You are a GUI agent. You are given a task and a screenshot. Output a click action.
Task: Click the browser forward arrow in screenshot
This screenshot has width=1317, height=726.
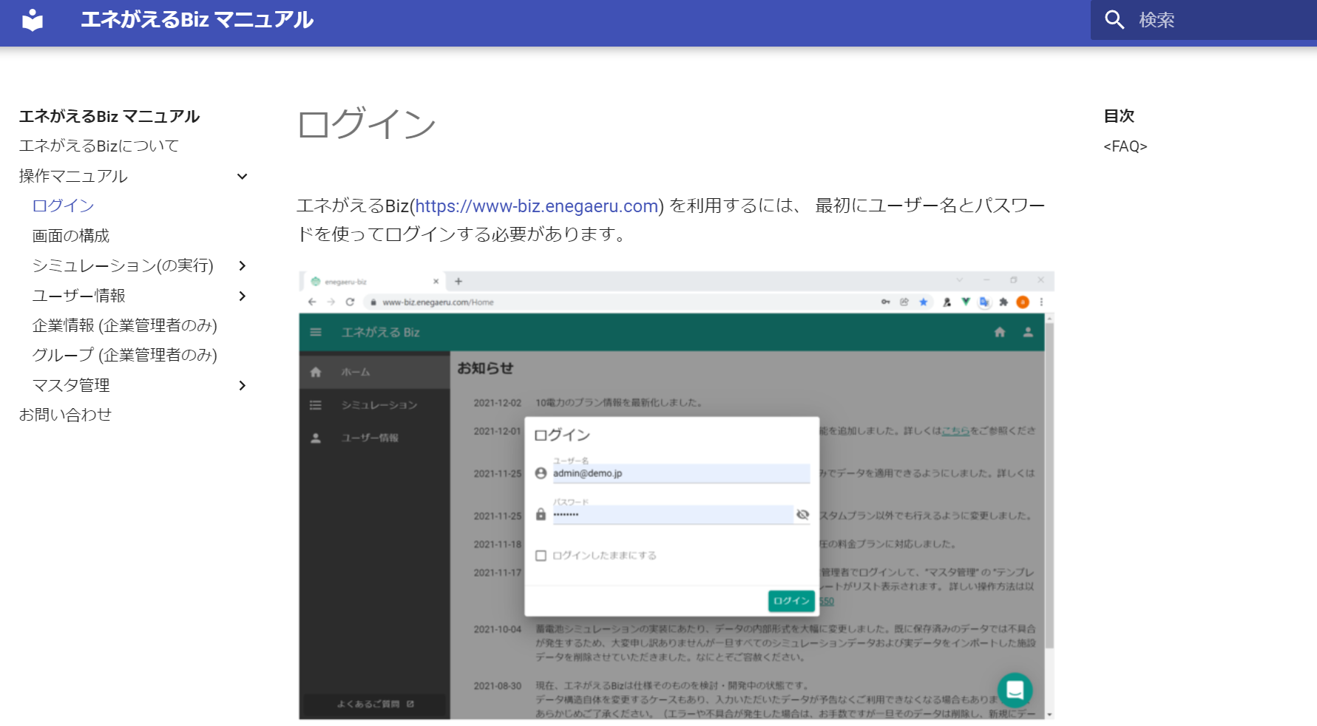(331, 302)
